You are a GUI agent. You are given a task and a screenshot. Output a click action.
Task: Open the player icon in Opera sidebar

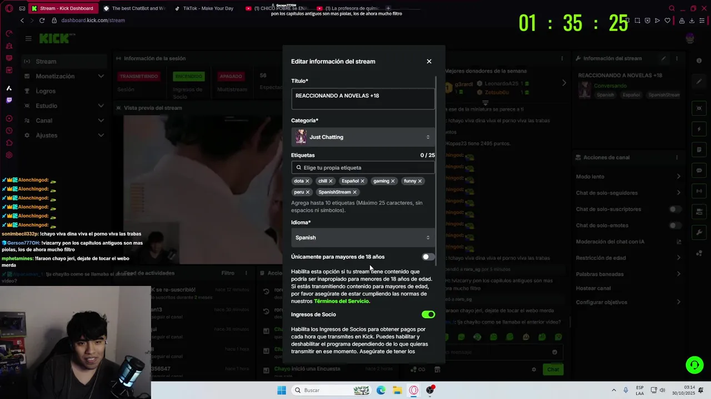(9, 119)
